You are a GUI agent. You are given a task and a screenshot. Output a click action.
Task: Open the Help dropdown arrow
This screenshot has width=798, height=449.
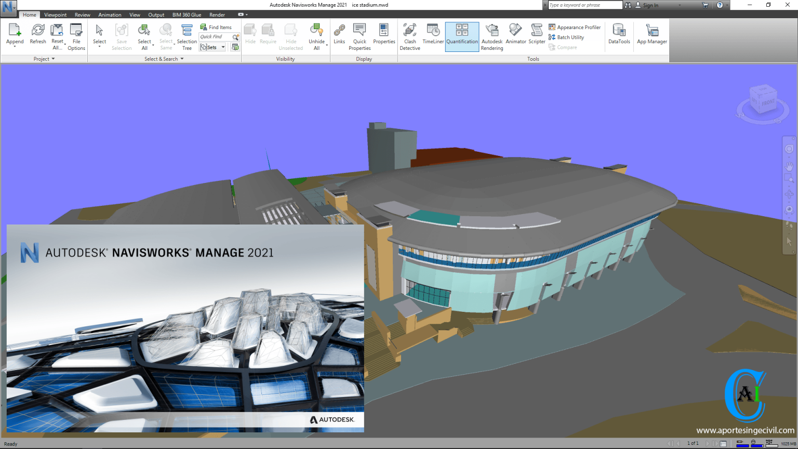coord(727,5)
